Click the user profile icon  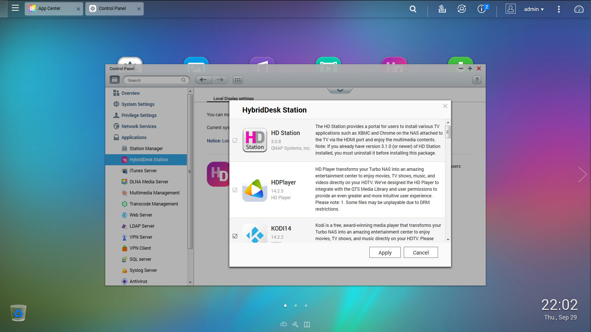tap(510, 9)
